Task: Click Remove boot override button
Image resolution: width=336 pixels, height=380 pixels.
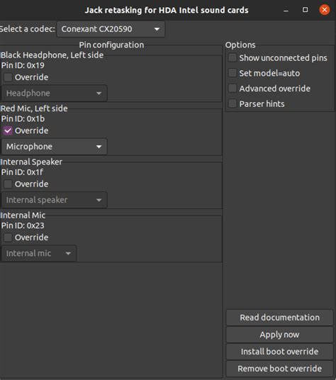Action: point(279,369)
